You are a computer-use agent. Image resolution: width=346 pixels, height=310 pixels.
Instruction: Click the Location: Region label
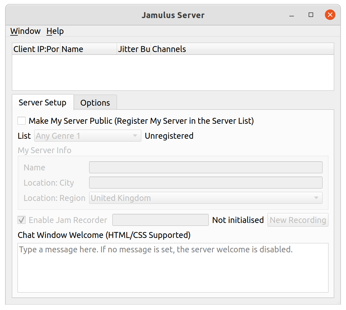pos(54,198)
